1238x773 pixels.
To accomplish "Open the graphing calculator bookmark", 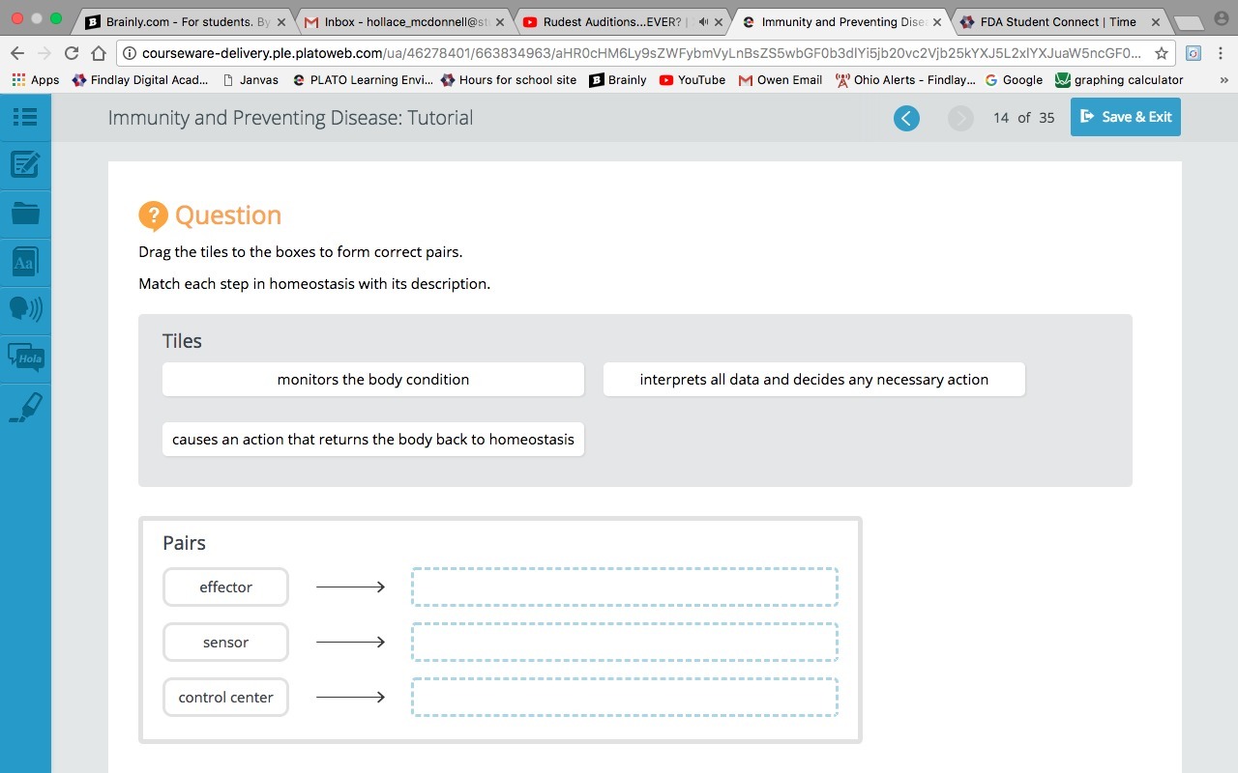I will point(1119,80).
